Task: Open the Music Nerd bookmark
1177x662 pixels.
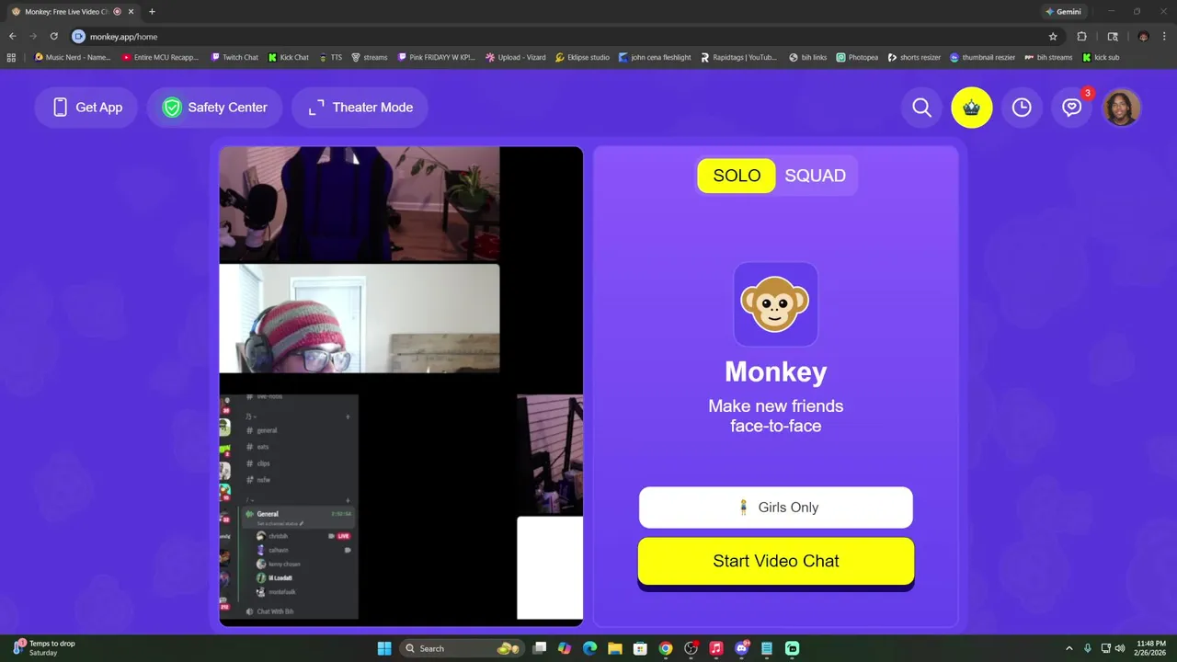Action: (72, 57)
